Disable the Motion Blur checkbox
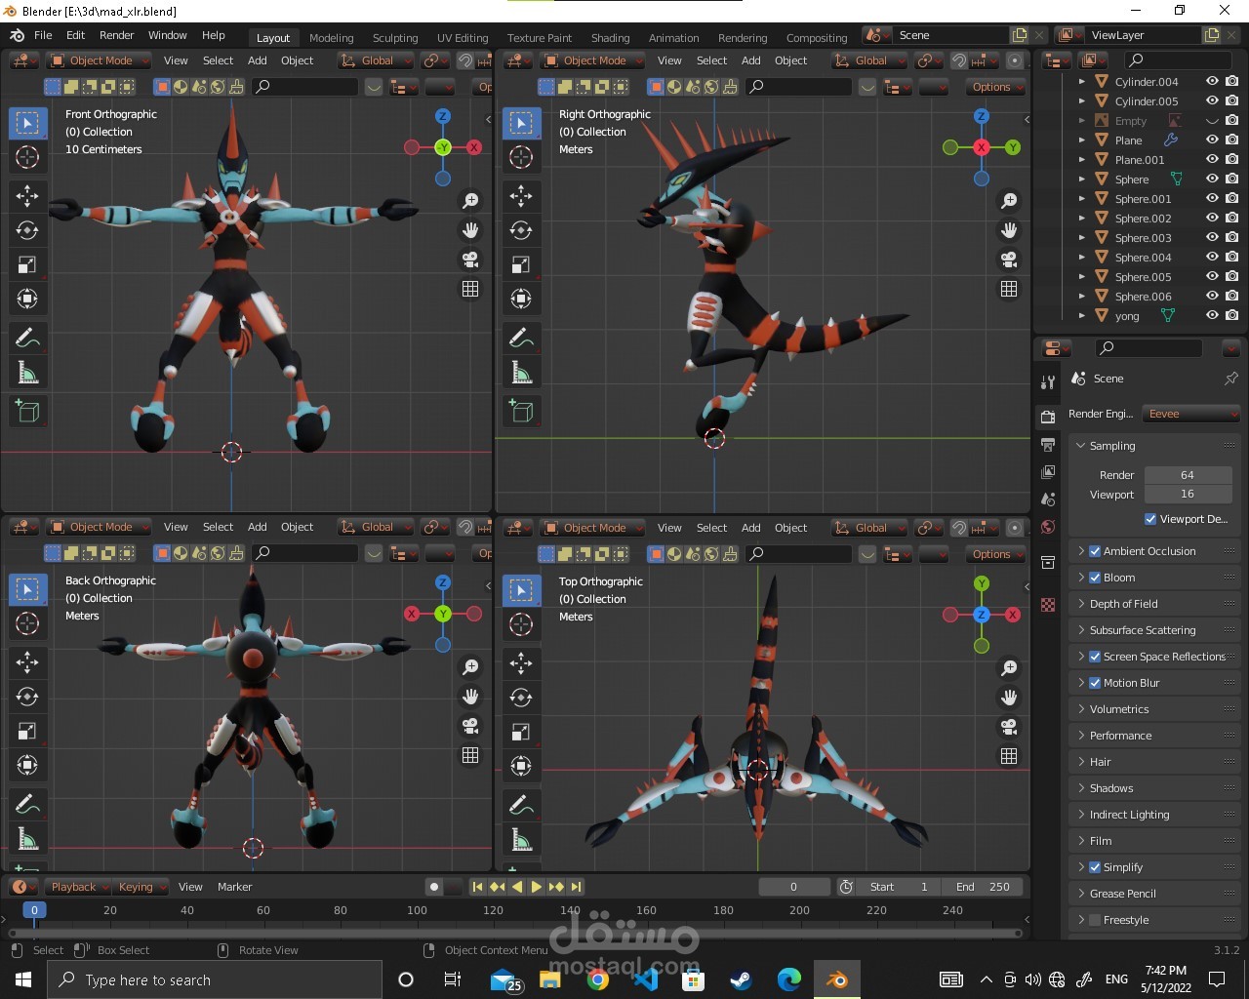This screenshot has height=999, width=1249. point(1095,683)
